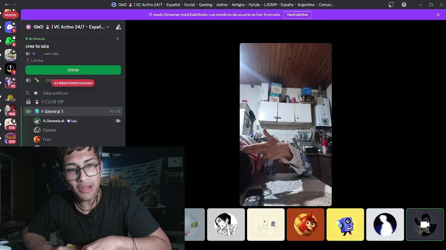Image resolution: width=446 pixels, height=250 pixels.
Task: Click Lofi Boy user in En Directo card
Action: (34, 61)
